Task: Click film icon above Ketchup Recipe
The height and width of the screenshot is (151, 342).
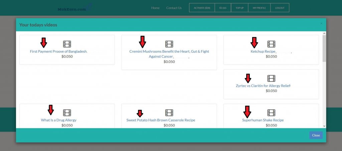Action: tap(271, 44)
